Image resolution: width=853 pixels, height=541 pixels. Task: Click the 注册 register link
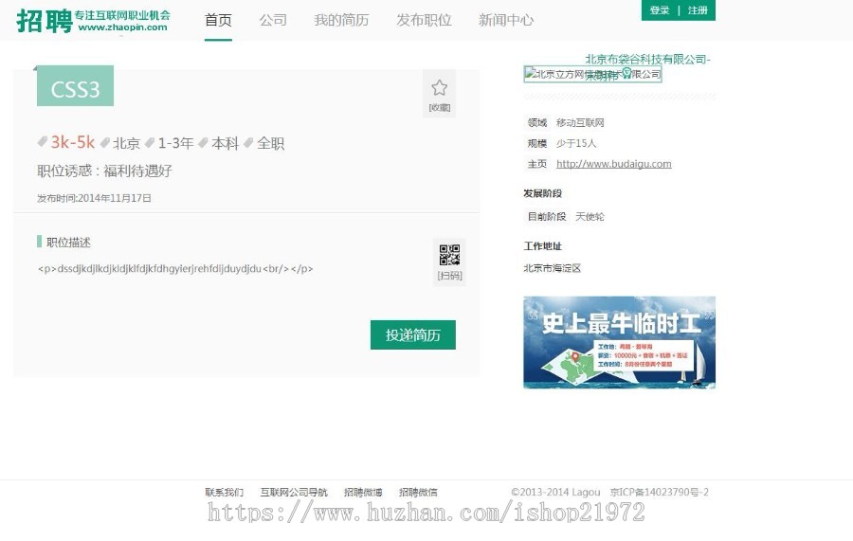[x=698, y=10]
